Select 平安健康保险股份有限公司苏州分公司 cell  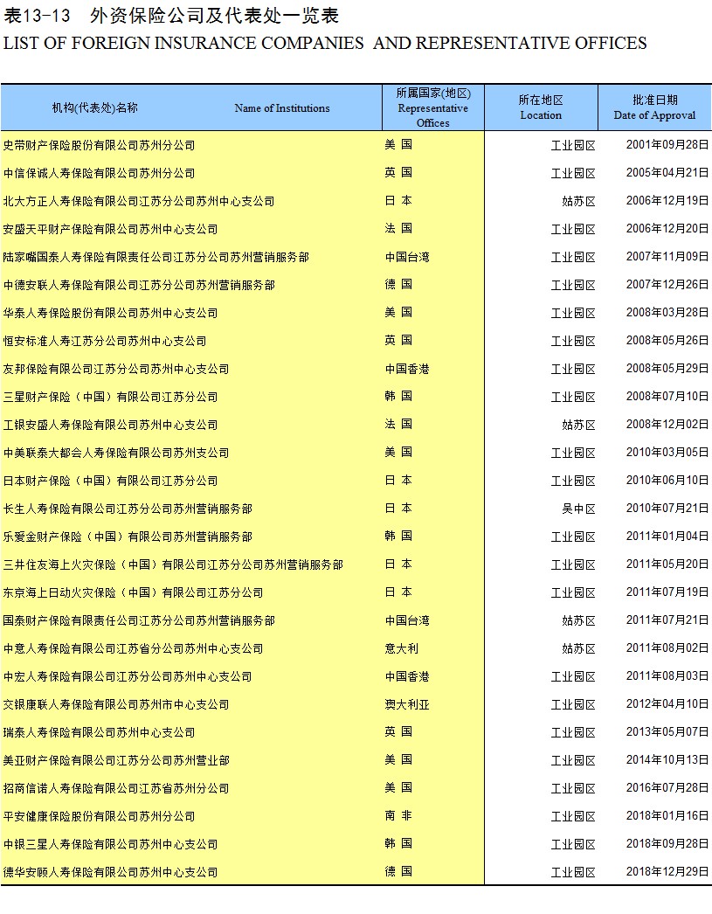pos(99,817)
